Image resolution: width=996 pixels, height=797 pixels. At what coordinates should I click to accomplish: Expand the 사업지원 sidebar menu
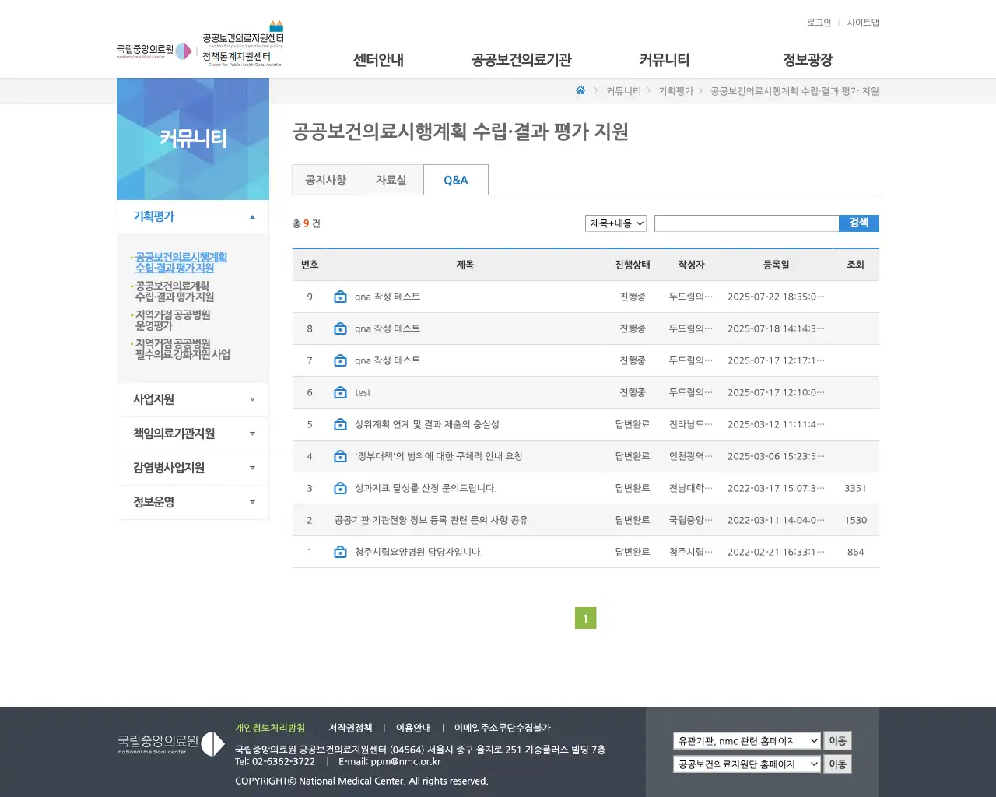coord(192,399)
